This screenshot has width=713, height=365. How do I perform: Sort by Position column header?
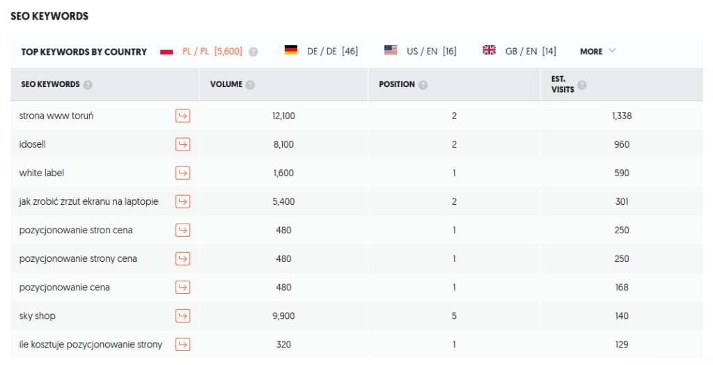pos(397,84)
